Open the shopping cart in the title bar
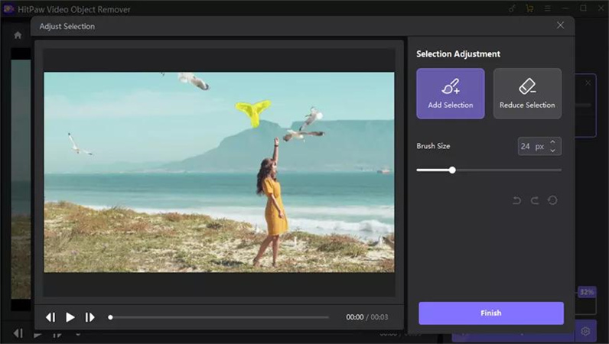This screenshot has height=344, width=609. click(x=529, y=8)
